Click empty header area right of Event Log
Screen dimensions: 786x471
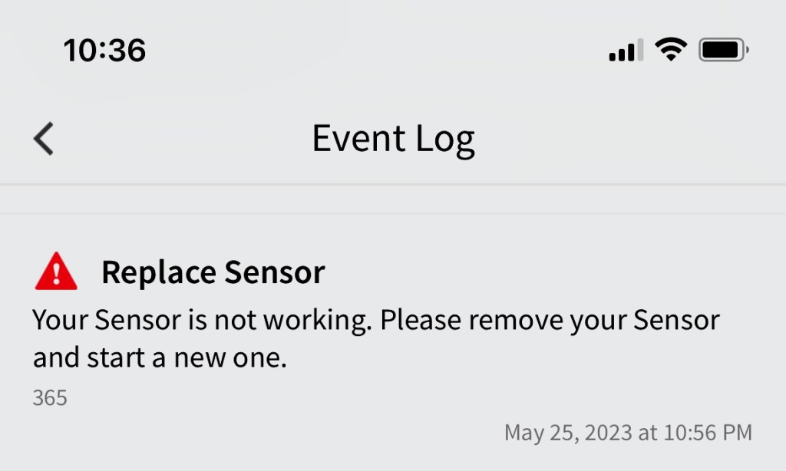tap(629, 140)
